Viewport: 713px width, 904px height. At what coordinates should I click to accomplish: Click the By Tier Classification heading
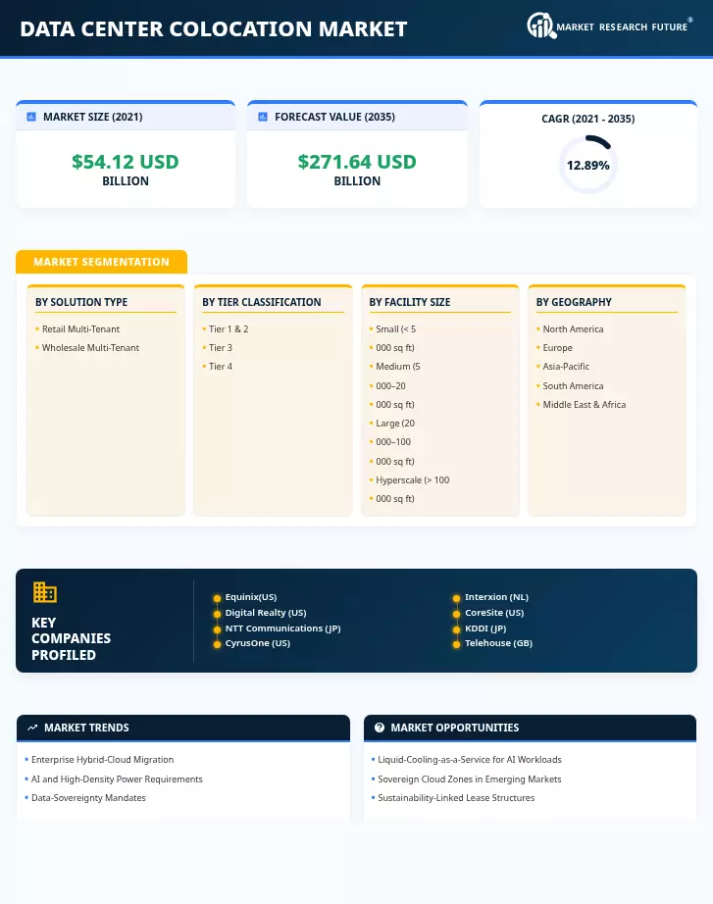coord(261,302)
